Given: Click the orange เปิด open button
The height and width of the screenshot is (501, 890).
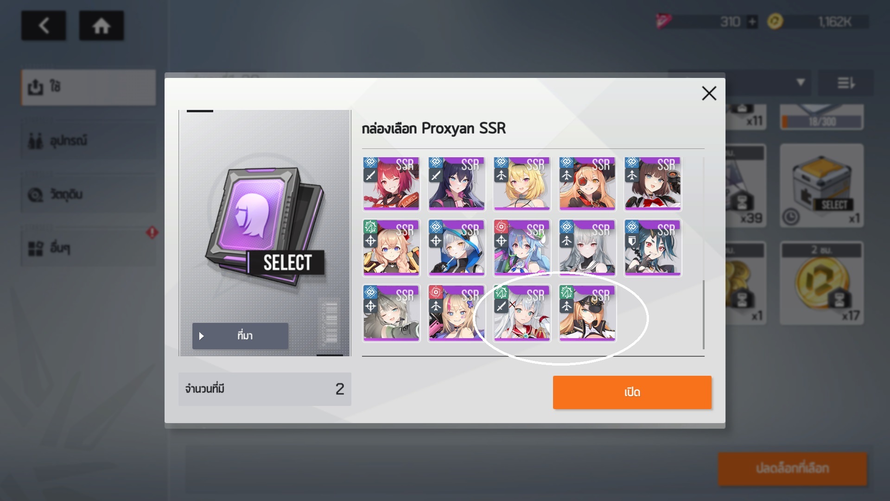Looking at the screenshot, I should click(x=632, y=392).
